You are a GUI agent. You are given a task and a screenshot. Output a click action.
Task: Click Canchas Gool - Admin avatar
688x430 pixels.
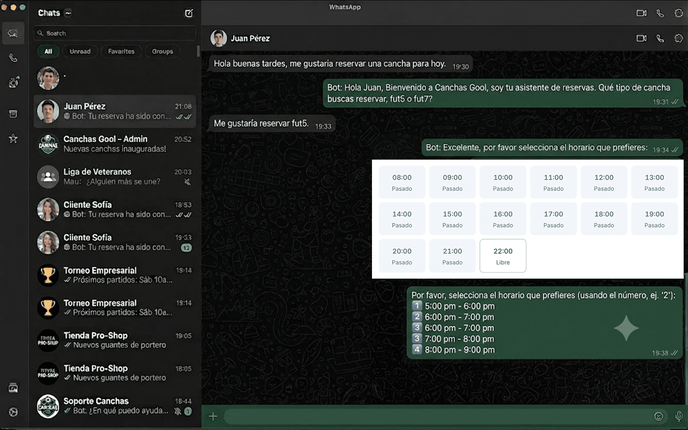(48, 144)
